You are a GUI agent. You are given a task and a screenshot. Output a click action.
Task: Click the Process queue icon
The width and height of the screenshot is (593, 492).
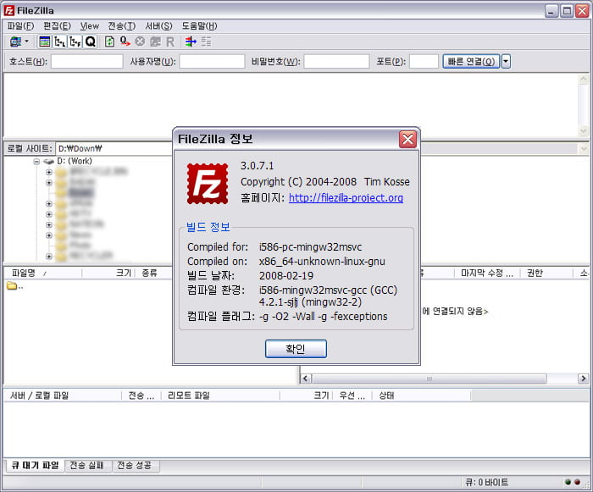pos(125,41)
